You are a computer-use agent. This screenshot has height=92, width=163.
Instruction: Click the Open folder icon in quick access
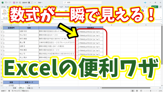(x=17, y=3)
